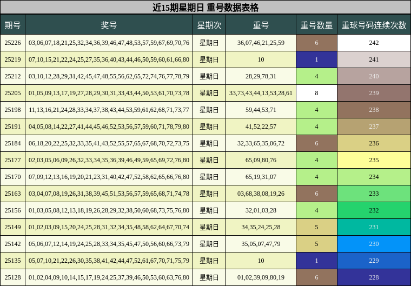Click repeat numbers 59,44,53,71
This screenshot has height=286, width=411.
[x=261, y=110]
